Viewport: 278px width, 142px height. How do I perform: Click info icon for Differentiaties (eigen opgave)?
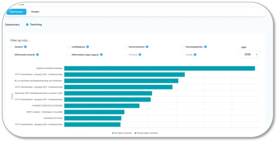pos(101,55)
